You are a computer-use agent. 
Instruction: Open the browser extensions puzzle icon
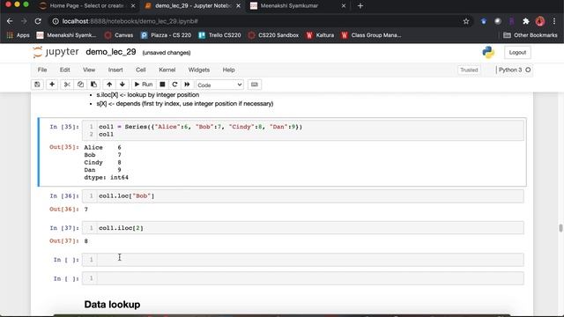click(525, 21)
